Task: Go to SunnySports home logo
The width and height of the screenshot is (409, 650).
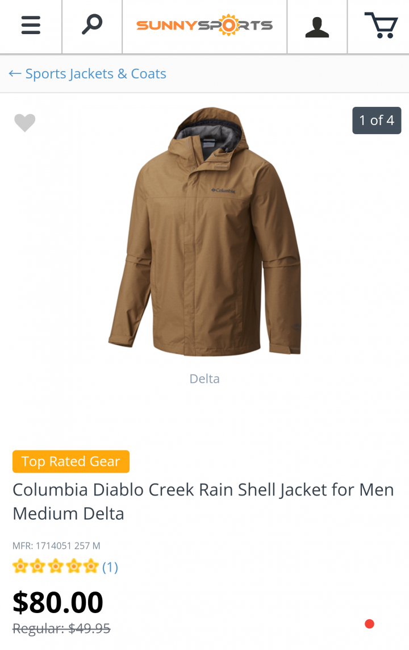Action: (204, 26)
